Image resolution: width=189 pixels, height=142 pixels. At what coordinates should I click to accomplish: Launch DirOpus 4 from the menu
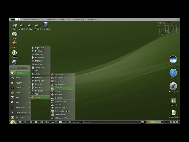41,51
